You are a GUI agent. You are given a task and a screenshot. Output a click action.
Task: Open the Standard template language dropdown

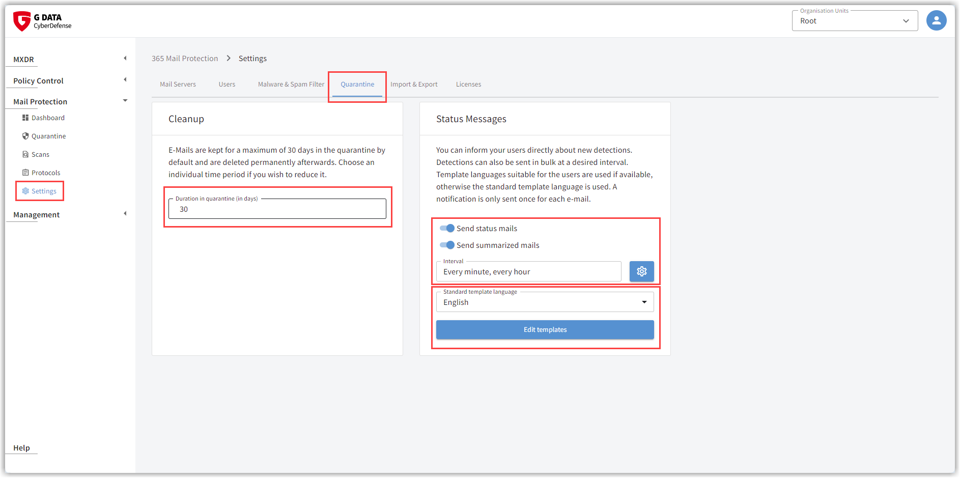[545, 302]
